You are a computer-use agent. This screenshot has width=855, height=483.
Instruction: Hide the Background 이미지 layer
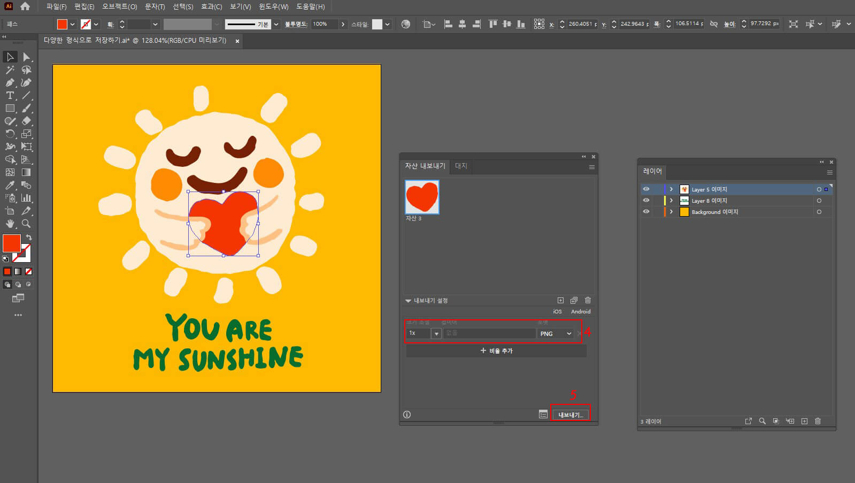(646, 212)
